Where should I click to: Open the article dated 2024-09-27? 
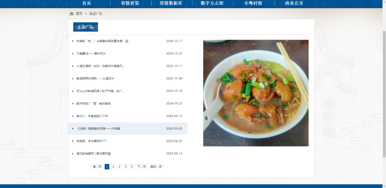click(93, 104)
